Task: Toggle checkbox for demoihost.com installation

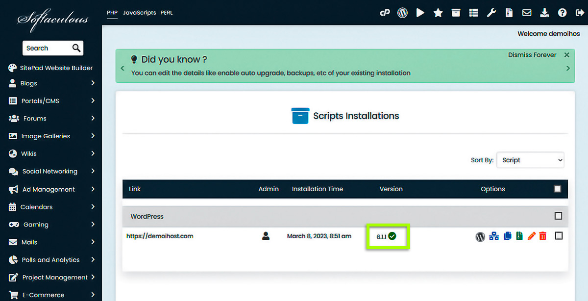Action: tap(559, 236)
